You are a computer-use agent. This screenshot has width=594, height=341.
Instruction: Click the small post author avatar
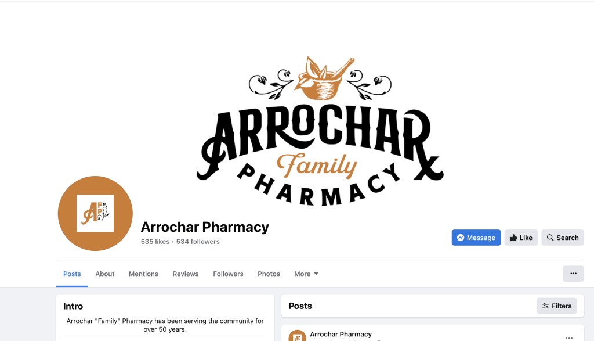(x=297, y=336)
